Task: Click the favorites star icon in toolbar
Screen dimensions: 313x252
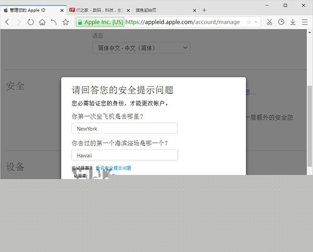Action: tap(66, 22)
